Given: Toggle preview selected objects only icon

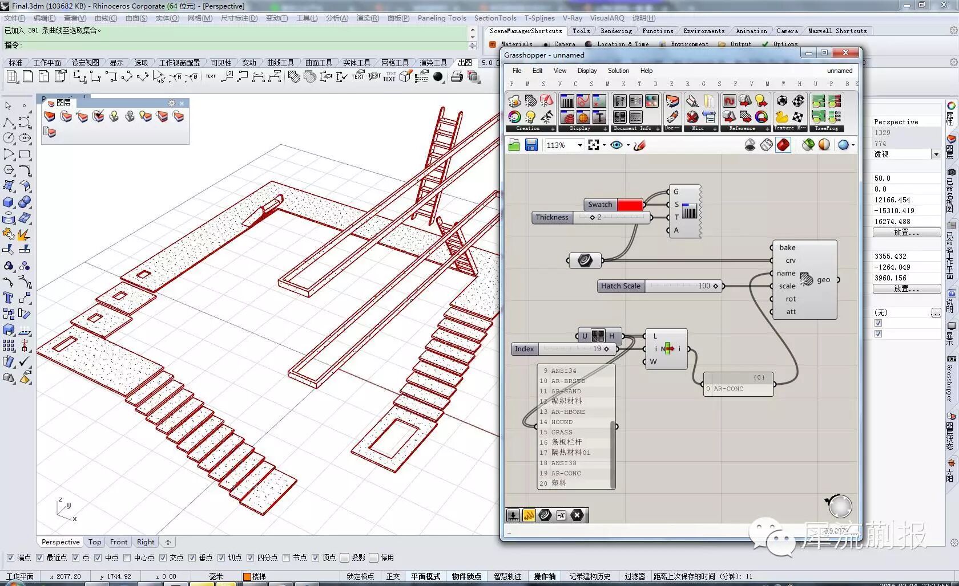Looking at the screenshot, I should tap(808, 145).
